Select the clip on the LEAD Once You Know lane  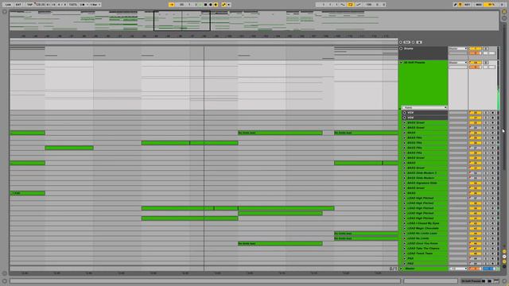(x=280, y=244)
